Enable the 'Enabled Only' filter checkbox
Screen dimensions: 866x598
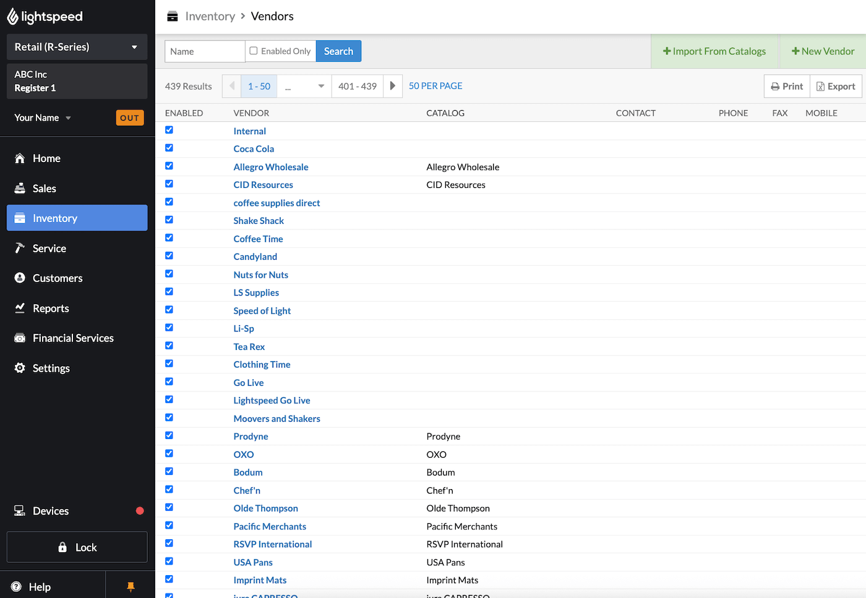(254, 51)
